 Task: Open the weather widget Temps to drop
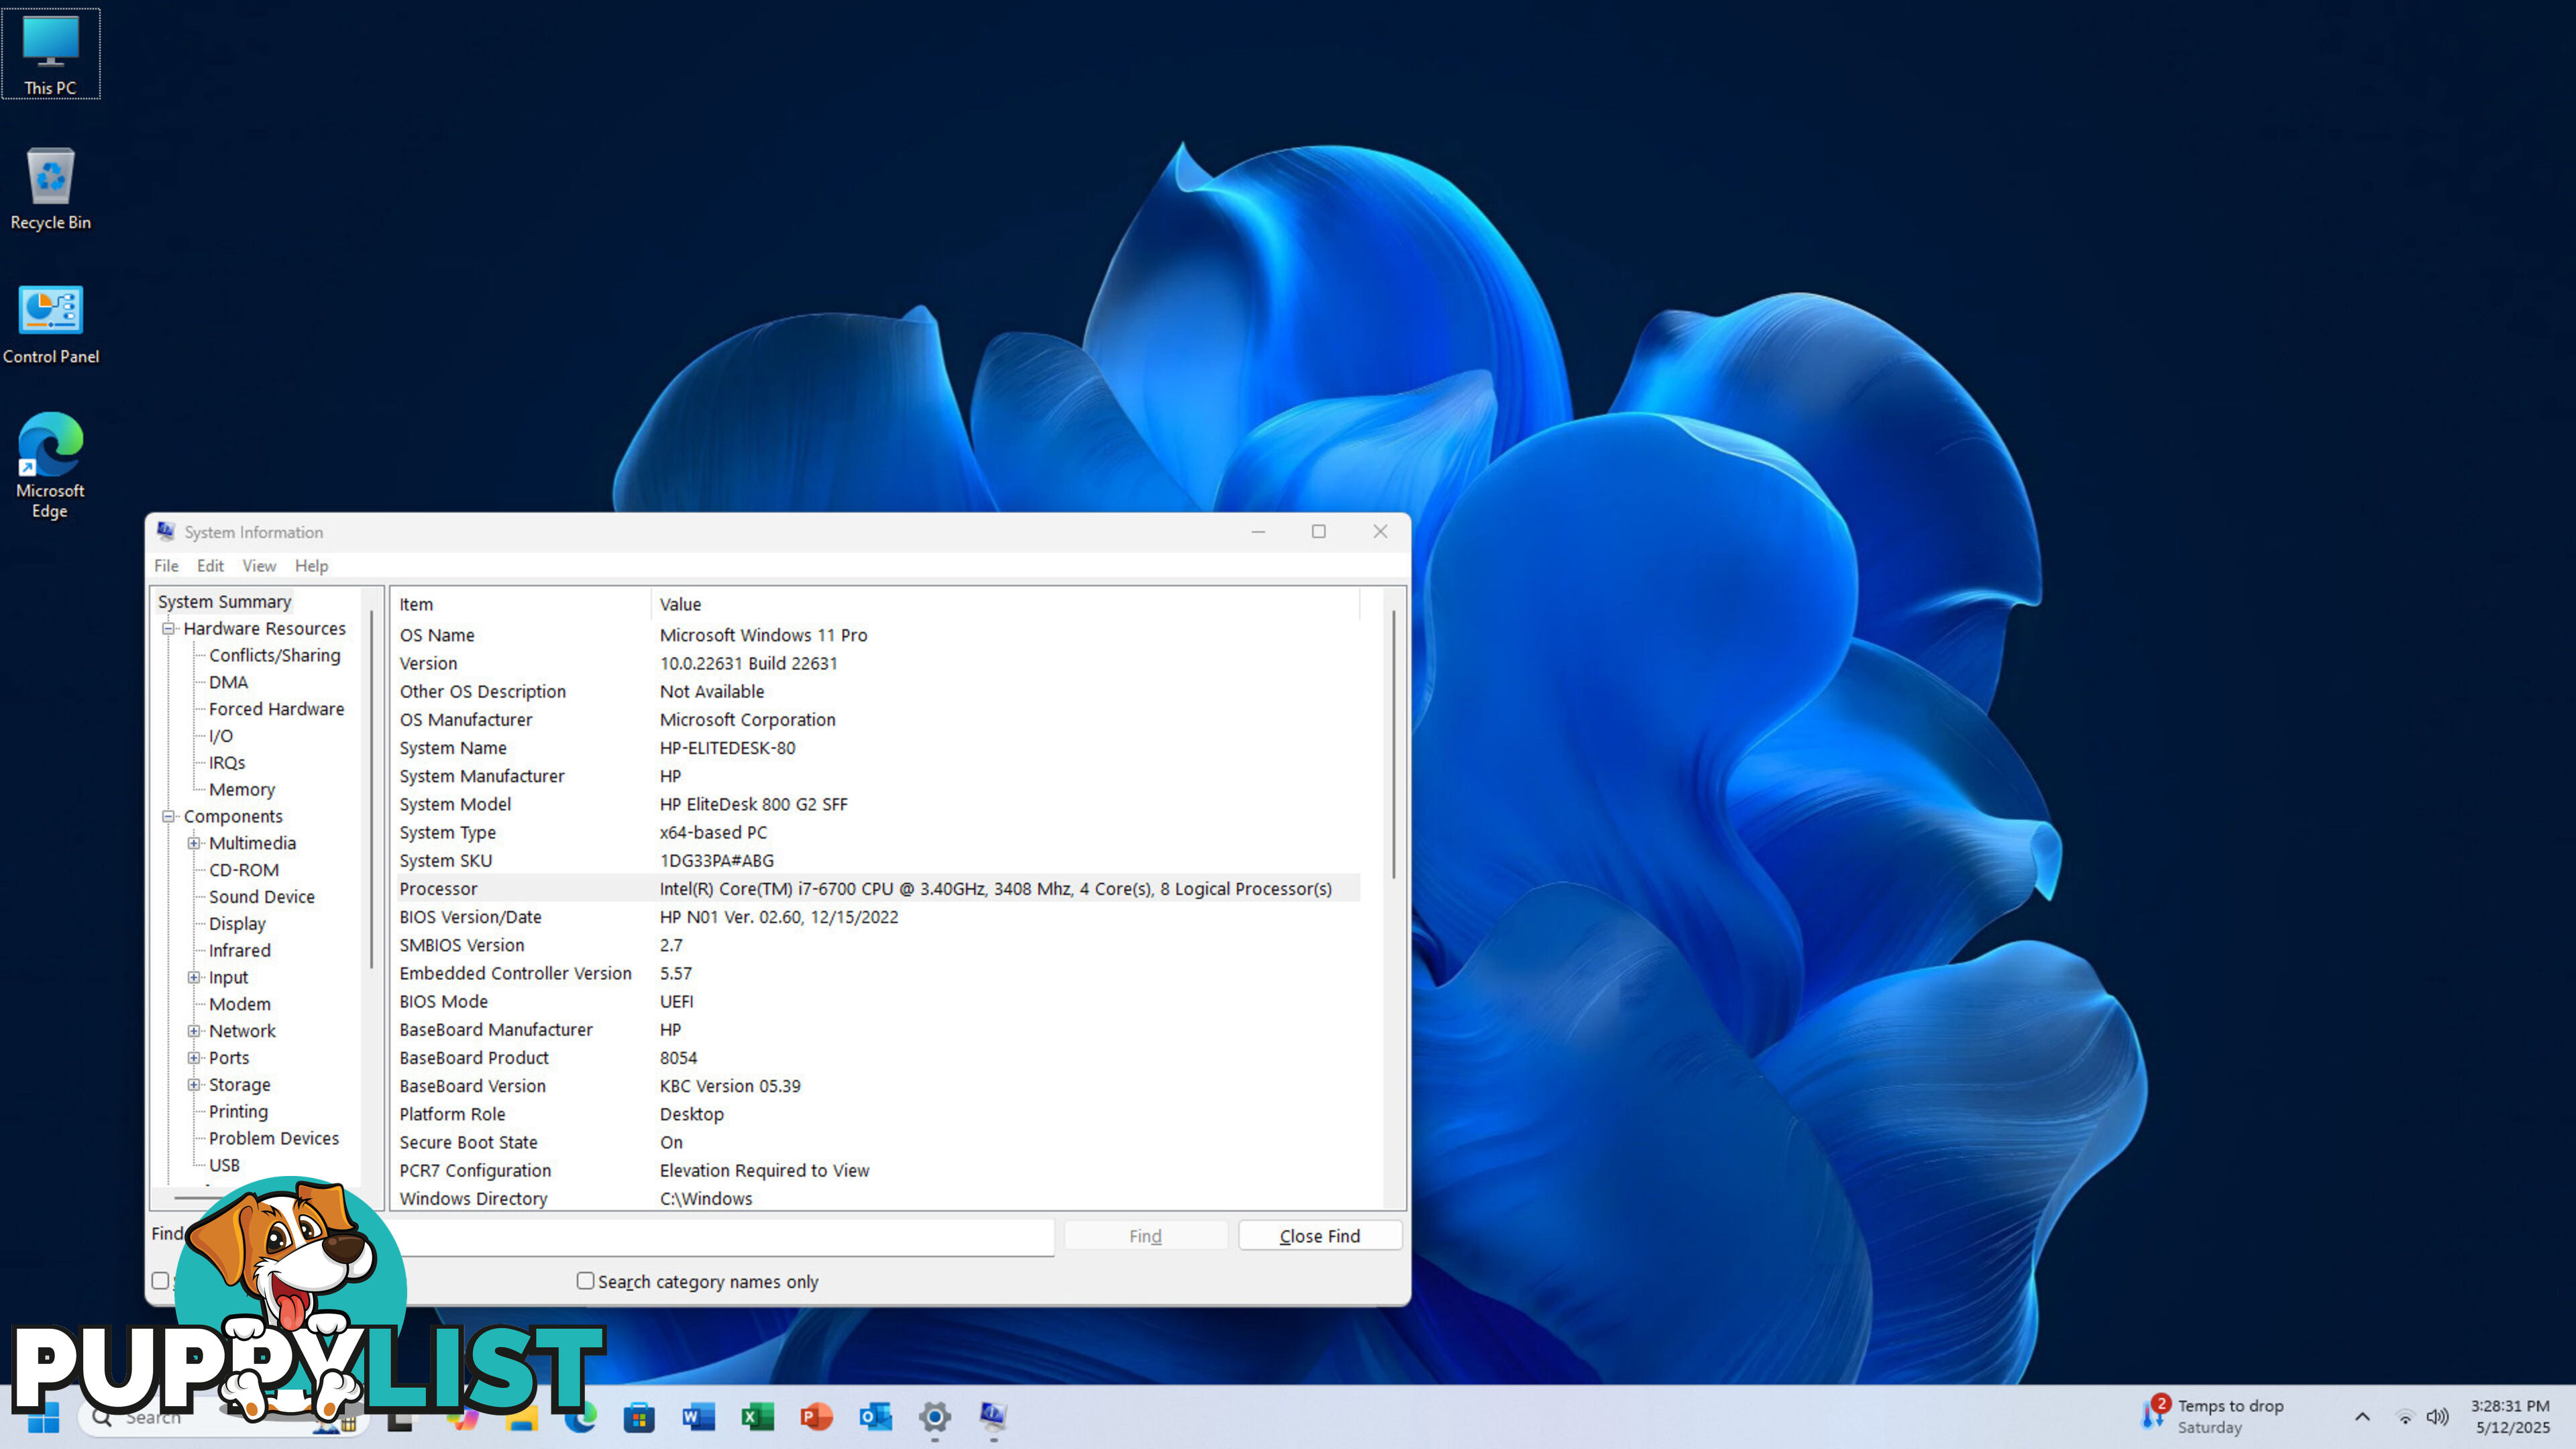[2212, 1416]
